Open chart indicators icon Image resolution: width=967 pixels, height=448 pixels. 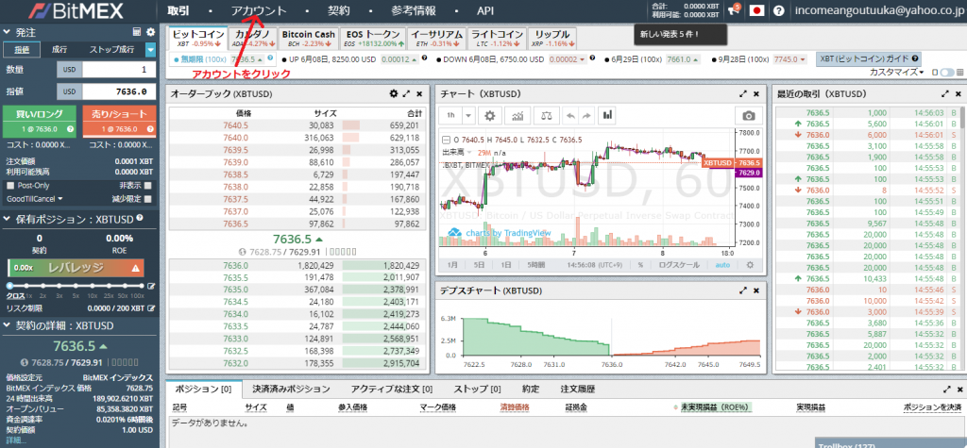pos(518,115)
